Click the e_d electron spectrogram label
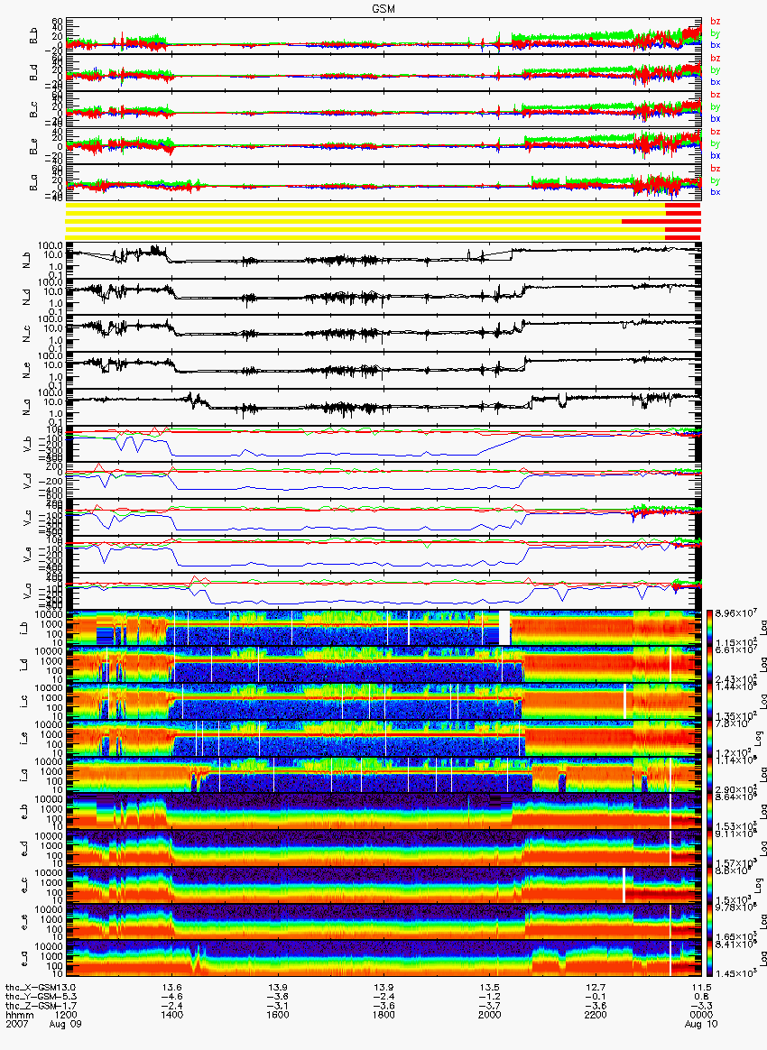Viewport: 767px width, 1050px height. pos(24,849)
